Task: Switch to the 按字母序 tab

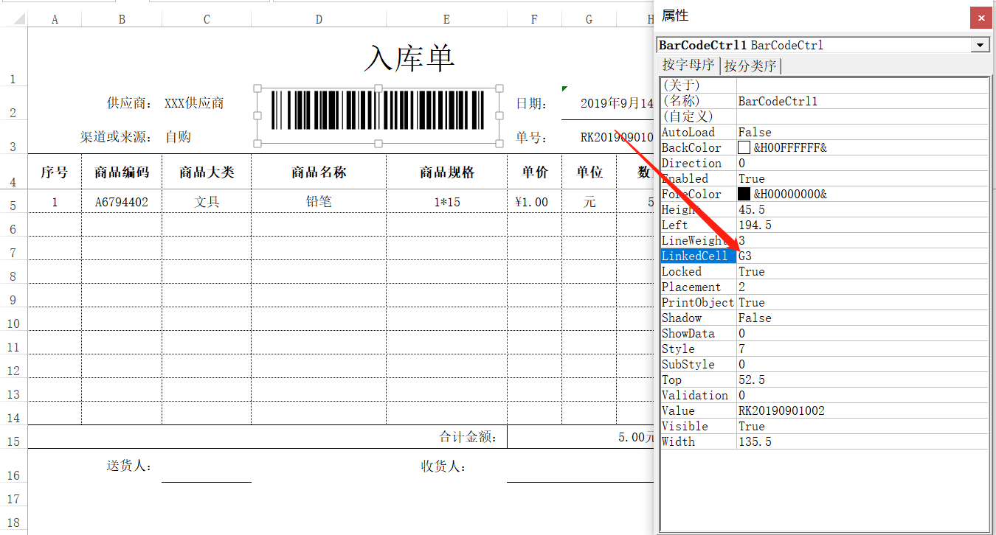Action: (x=688, y=65)
